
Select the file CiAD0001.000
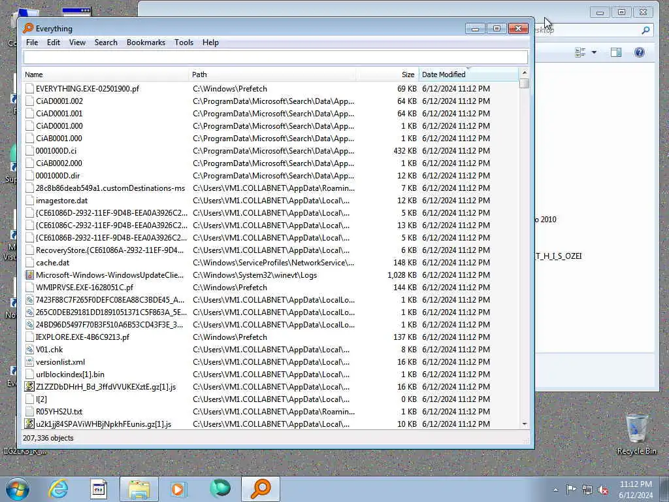59,126
